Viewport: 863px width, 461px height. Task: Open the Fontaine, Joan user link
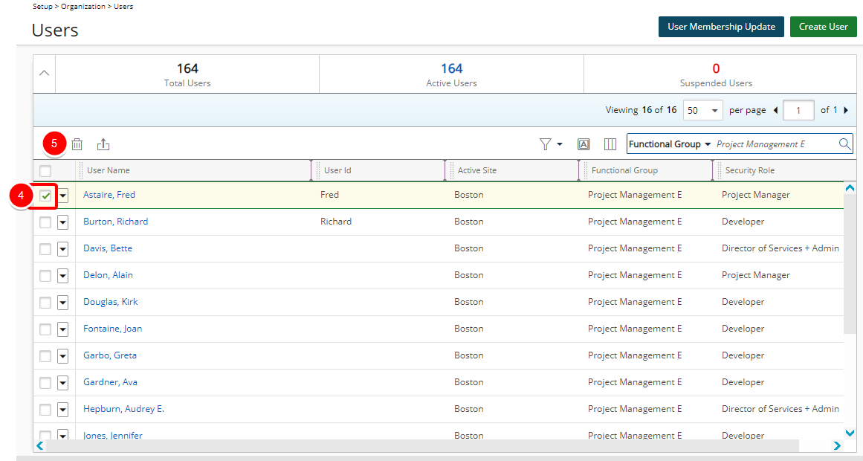click(x=113, y=328)
